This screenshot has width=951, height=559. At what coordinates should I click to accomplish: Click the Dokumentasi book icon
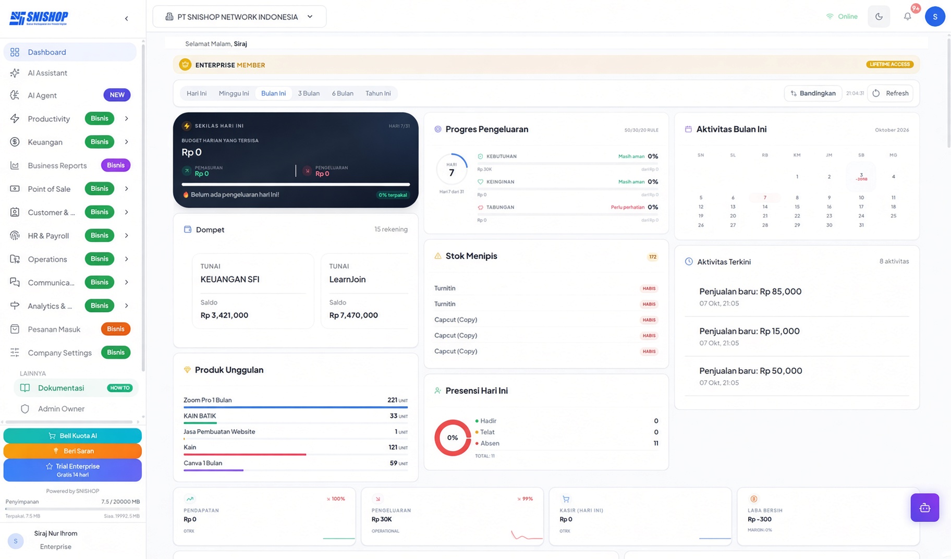(25, 388)
